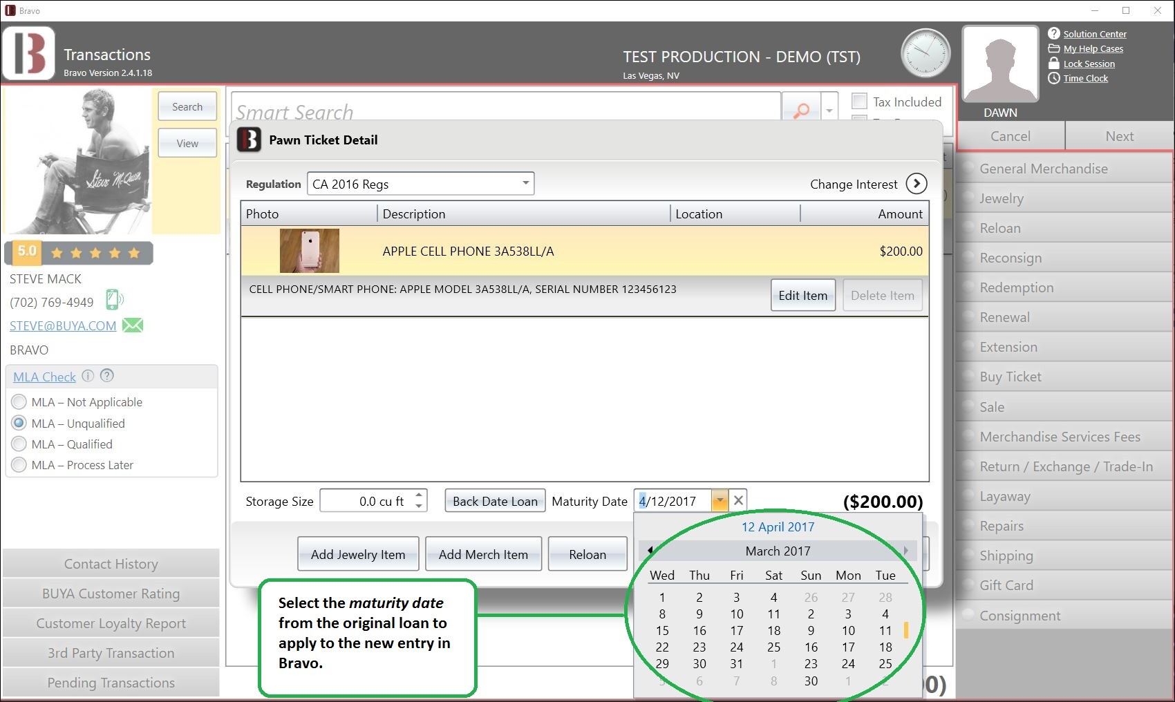Click the Cancel button
Image resolution: width=1175 pixels, height=702 pixels.
point(1010,136)
